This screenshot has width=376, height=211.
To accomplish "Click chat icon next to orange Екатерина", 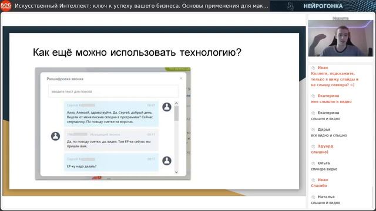I will pos(313,96).
